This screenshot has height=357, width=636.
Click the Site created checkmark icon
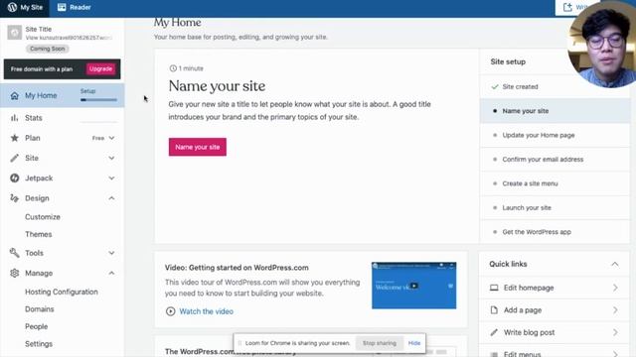[x=495, y=86]
